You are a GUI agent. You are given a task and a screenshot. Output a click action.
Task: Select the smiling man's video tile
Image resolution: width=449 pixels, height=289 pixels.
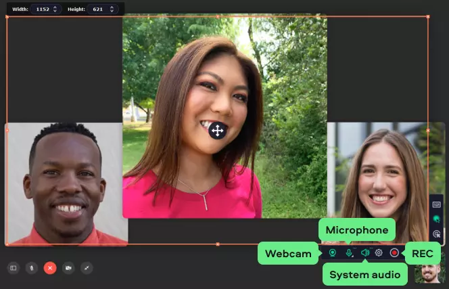coord(66,184)
